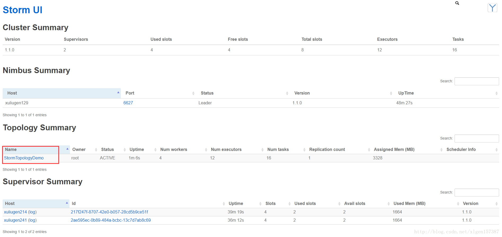This screenshot has width=502, height=237.
Task: Sort topologies by Assigned Mem (MB)
Action: 394,150
